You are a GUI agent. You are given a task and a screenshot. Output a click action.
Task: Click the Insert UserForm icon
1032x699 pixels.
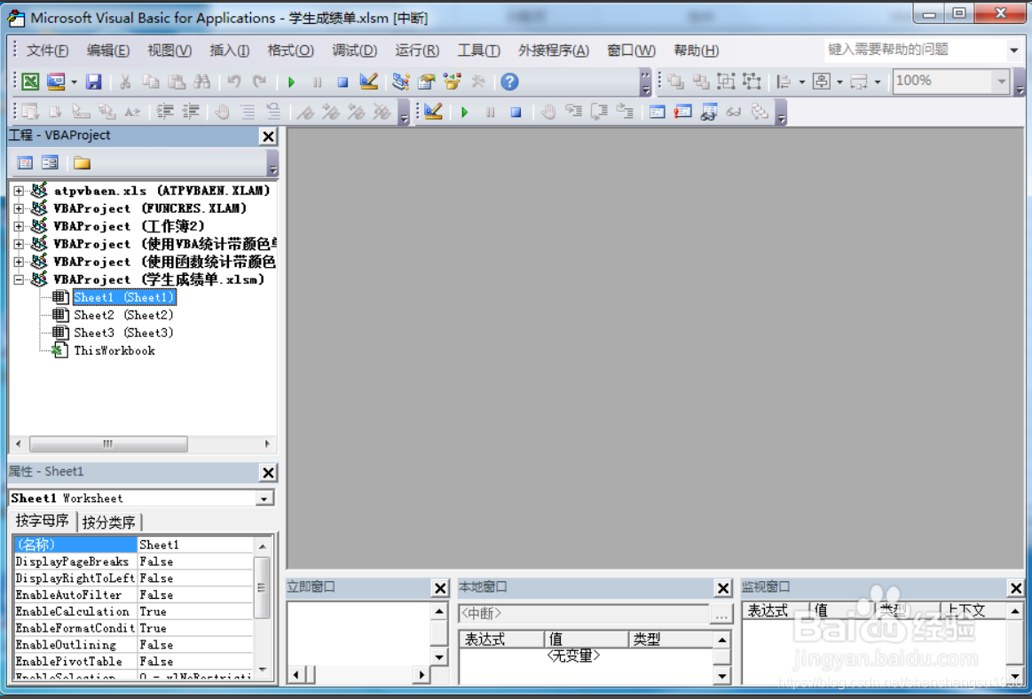(x=56, y=82)
